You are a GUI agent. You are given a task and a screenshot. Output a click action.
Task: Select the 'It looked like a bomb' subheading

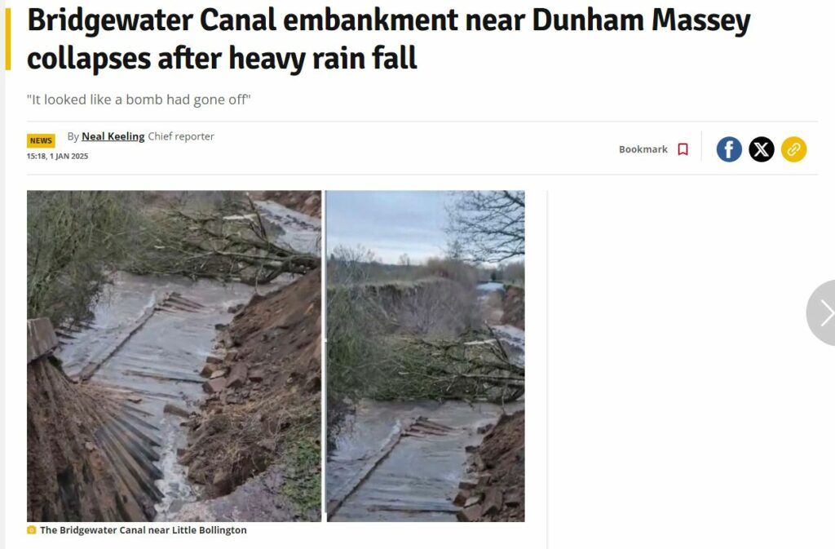point(139,100)
